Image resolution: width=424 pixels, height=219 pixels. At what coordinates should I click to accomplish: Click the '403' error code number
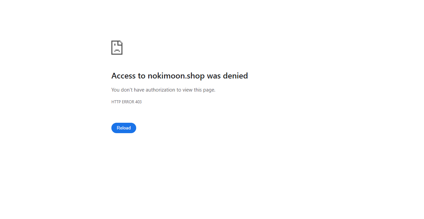click(x=139, y=102)
